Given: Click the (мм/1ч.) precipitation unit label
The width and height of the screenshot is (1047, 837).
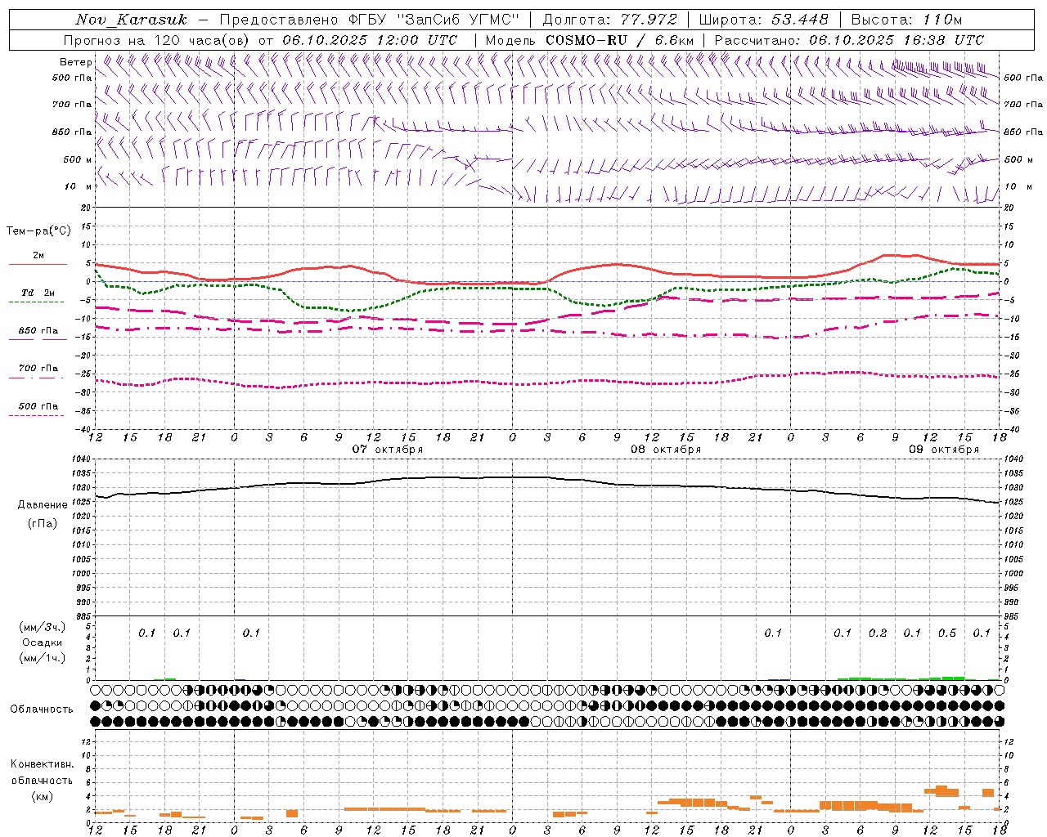Looking at the screenshot, I should click(x=43, y=658).
